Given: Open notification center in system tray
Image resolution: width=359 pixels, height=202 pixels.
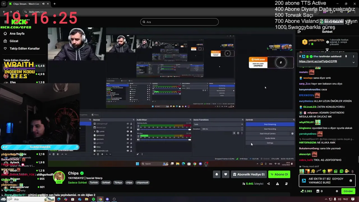Looking at the screenshot, I should [x=353, y=199].
